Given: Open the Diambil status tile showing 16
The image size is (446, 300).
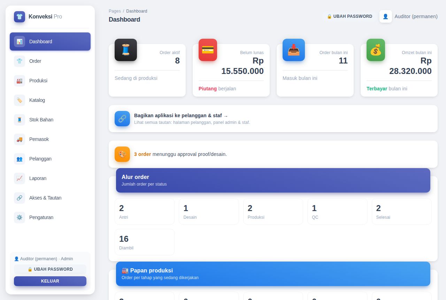Looking at the screenshot, I should [x=145, y=242].
